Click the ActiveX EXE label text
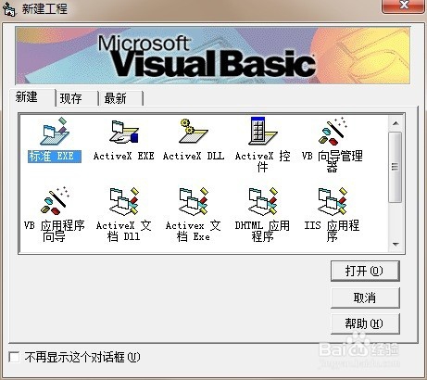This screenshot has height=380, width=427. point(124,156)
